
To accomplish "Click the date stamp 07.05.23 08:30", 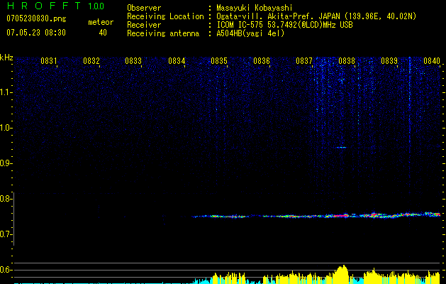I will click(36, 33).
